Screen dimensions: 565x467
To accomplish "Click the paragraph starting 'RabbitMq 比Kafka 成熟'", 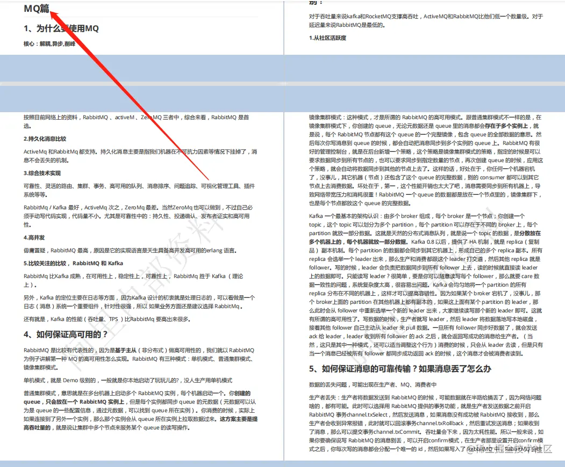I will click(x=133, y=280).
